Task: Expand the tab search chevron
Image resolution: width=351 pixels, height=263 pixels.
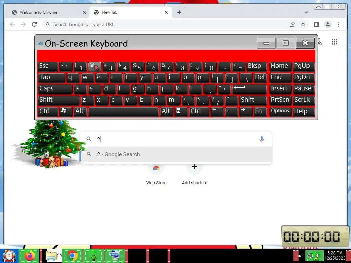Action: point(306,12)
